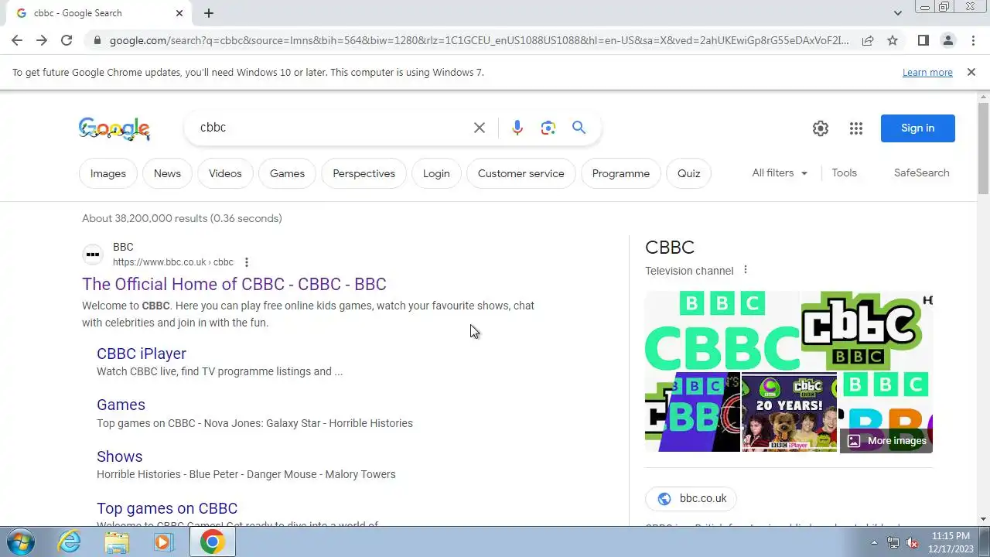This screenshot has width=990, height=557.
Task: Launch Internet Explorer from taskbar
Action: tap(70, 542)
